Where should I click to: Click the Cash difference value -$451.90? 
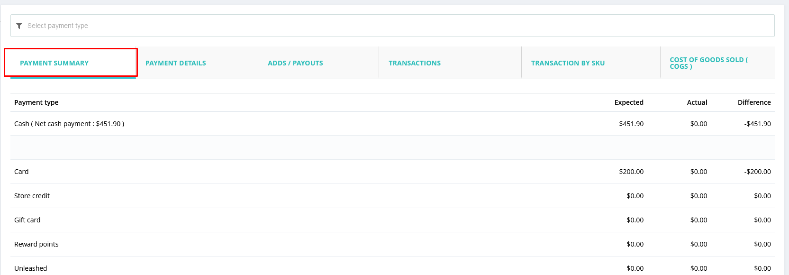[757, 124]
